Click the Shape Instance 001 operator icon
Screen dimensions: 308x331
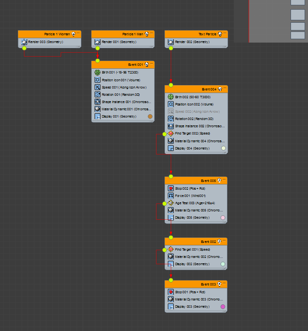click(97, 102)
